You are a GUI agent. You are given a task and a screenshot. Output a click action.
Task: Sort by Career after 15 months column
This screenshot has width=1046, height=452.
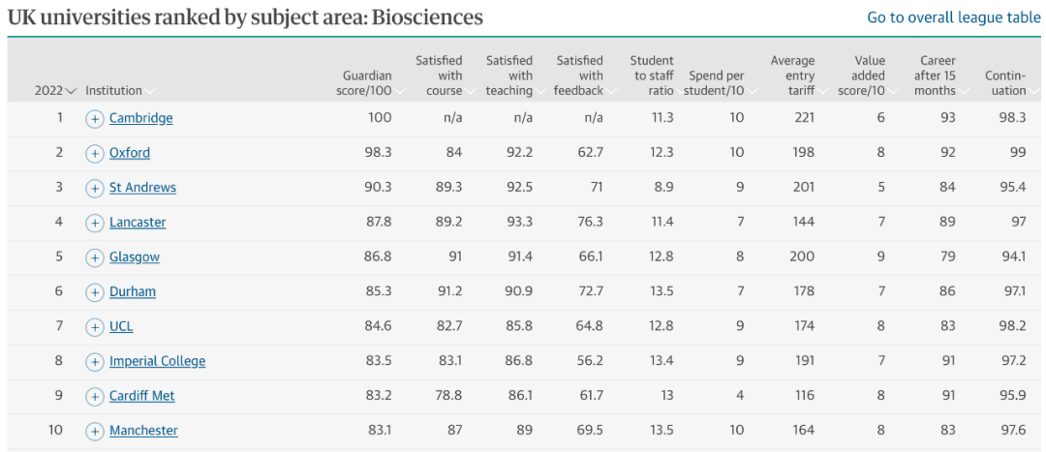[x=936, y=75]
